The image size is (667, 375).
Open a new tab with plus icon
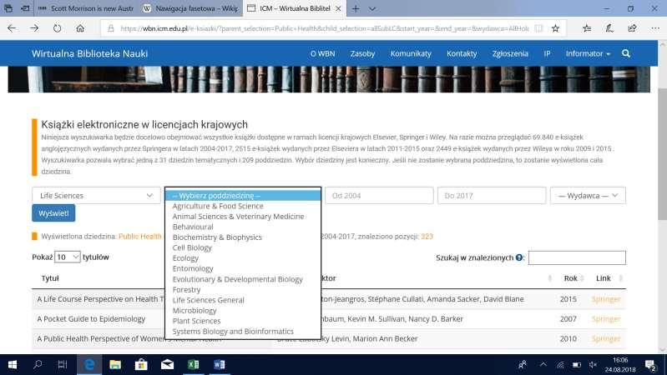pyautogui.click(x=356, y=8)
